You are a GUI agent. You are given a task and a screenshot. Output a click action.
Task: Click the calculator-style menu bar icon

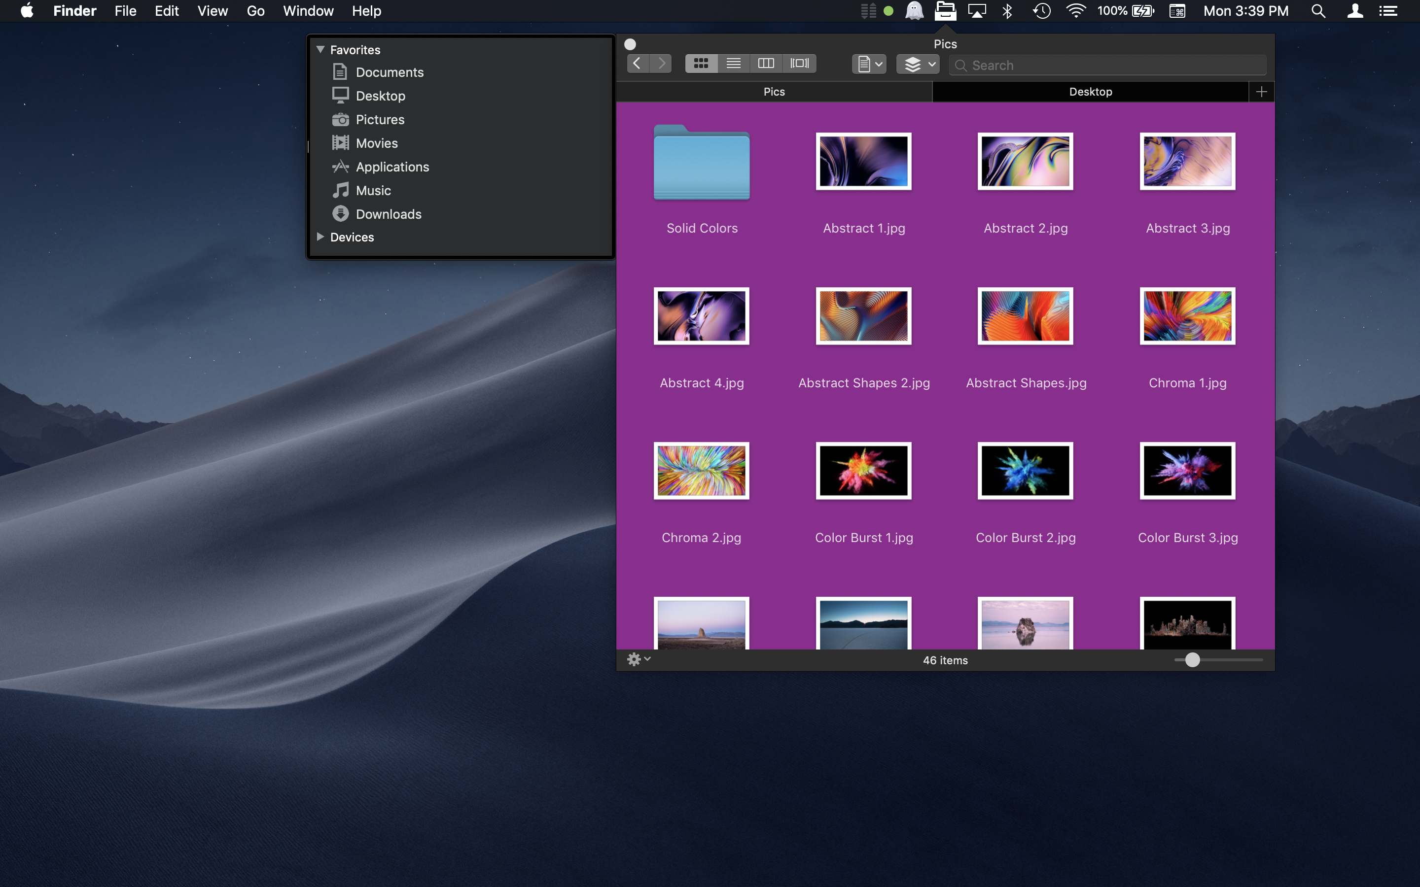click(1177, 10)
